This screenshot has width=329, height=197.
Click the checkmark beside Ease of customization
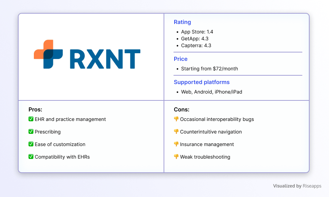pos(31,144)
